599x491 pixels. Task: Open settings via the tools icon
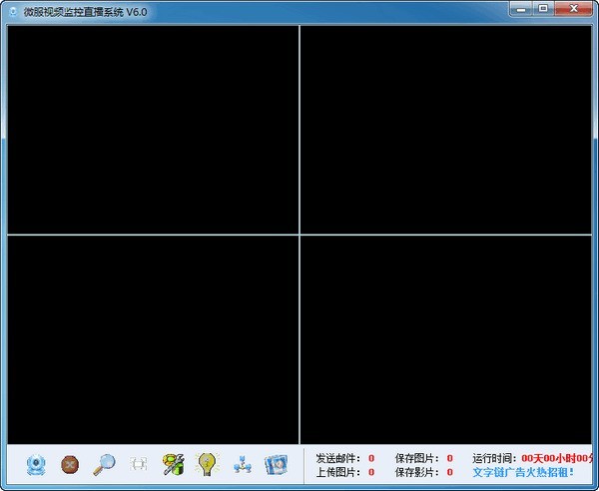[x=174, y=464]
